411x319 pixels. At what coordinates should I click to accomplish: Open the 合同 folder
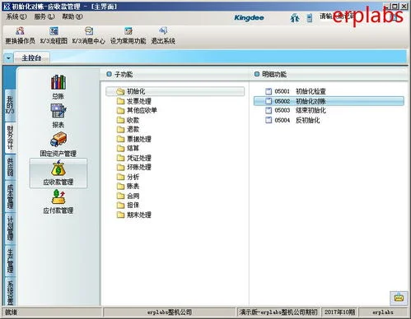[x=128, y=196]
